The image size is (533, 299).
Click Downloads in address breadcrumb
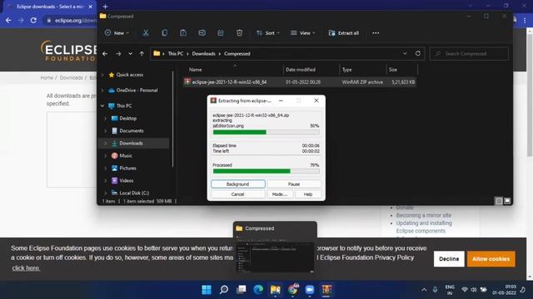(x=203, y=53)
